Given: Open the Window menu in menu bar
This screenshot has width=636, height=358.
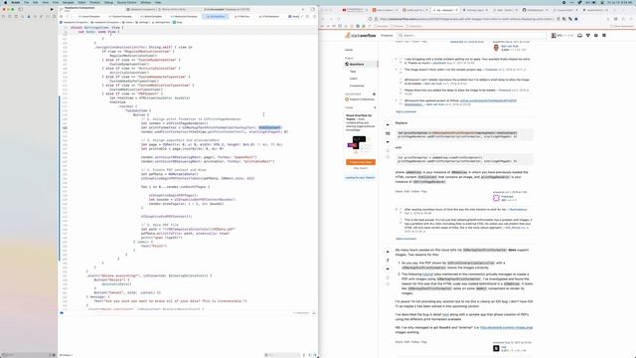Looking at the screenshot, I should 146,2.
